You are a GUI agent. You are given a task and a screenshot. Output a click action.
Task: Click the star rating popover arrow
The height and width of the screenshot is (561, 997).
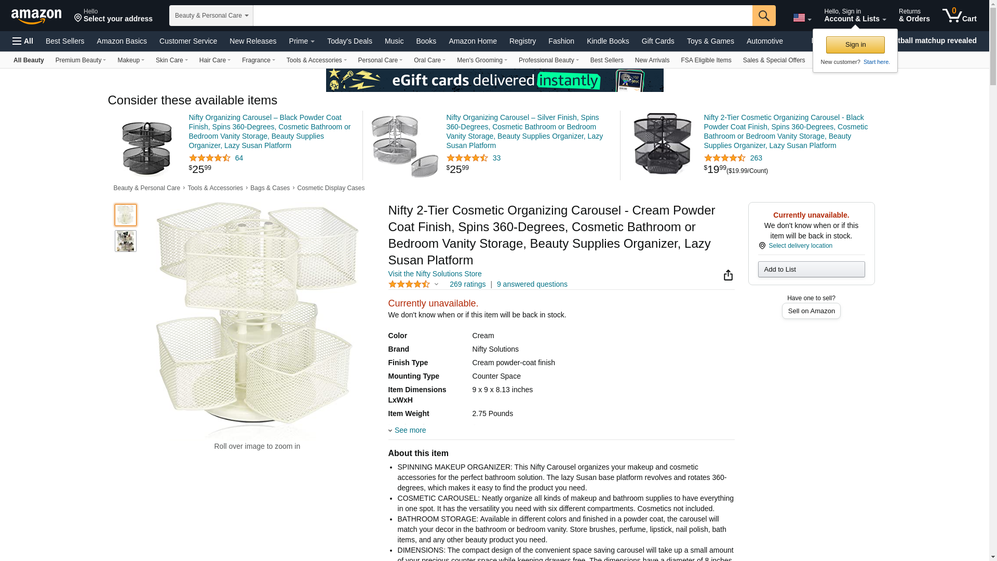pos(436,284)
